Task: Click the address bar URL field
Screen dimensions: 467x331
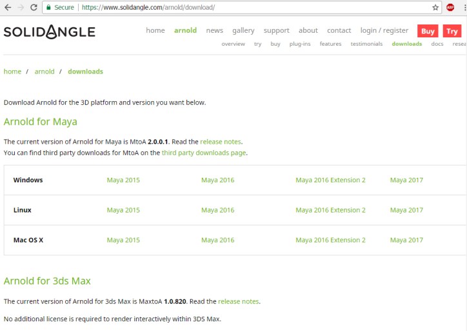Action: tap(258, 7)
